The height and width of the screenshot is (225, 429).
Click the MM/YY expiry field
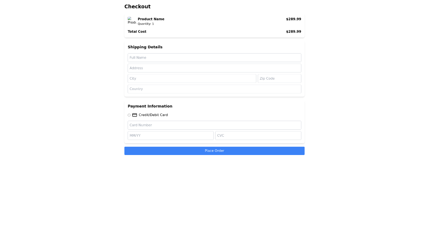pyautogui.click(x=171, y=135)
